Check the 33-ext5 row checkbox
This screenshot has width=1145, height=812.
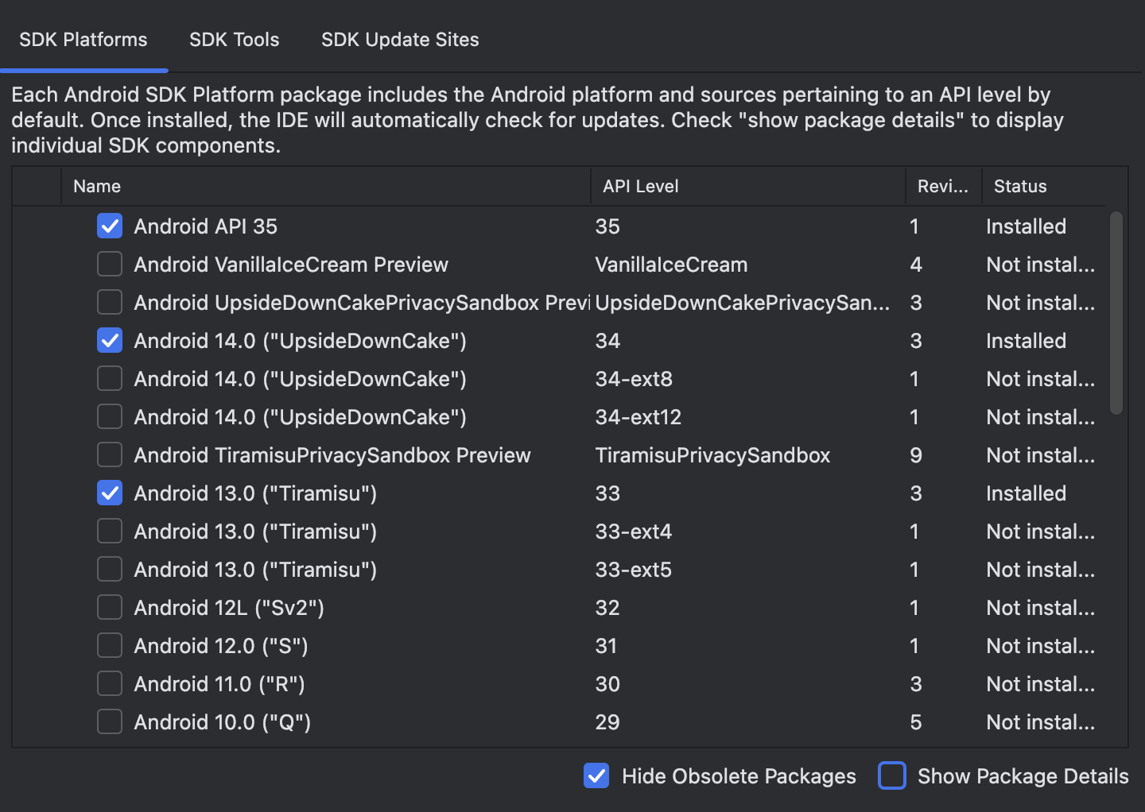pyautogui.click(x=110, y=570)
